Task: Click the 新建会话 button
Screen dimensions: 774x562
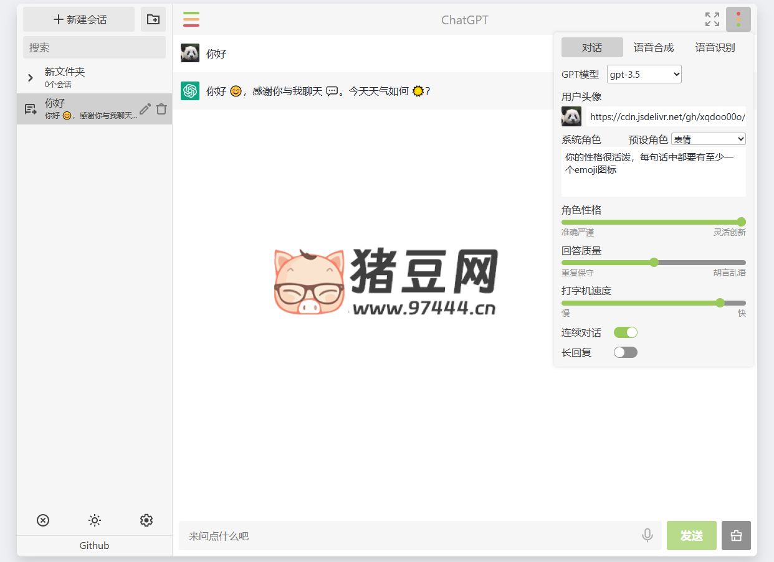Action: [79, 19]
